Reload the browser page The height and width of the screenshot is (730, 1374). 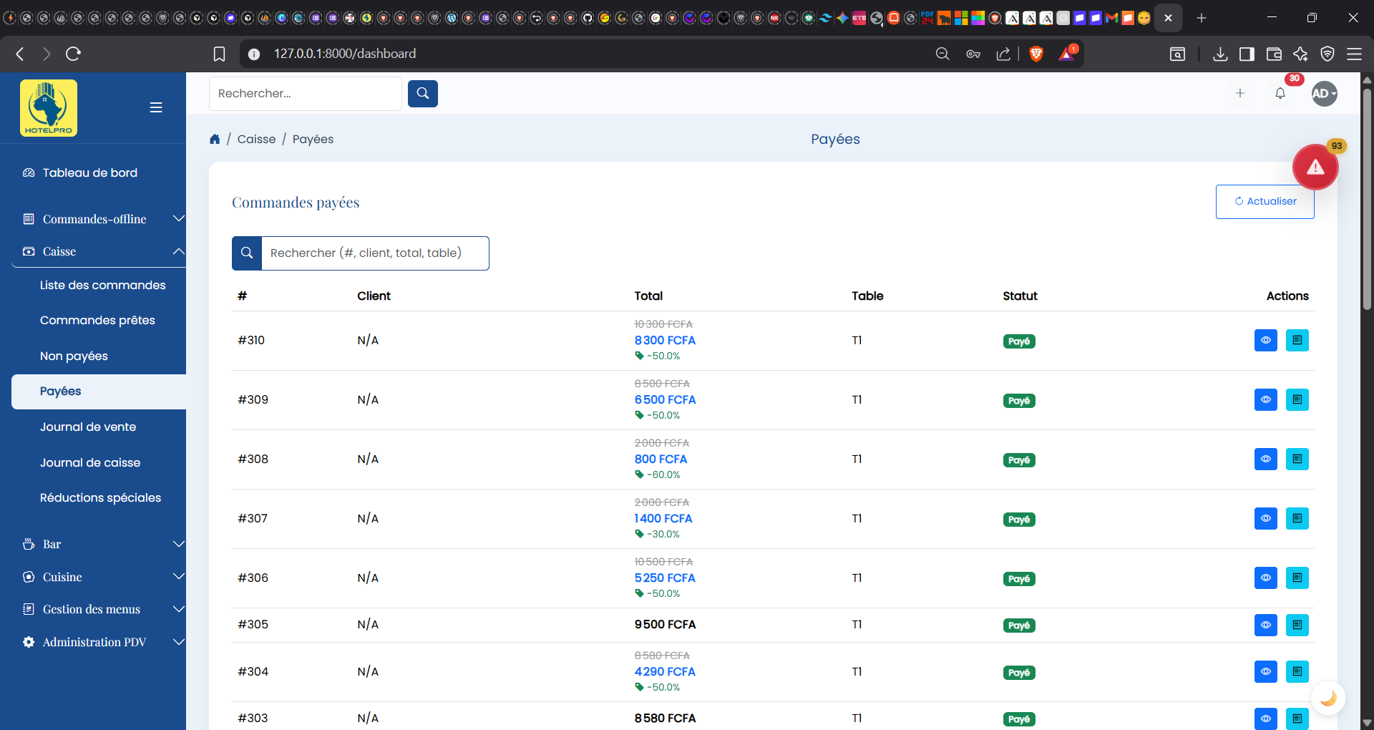click(x=73, y=54)
